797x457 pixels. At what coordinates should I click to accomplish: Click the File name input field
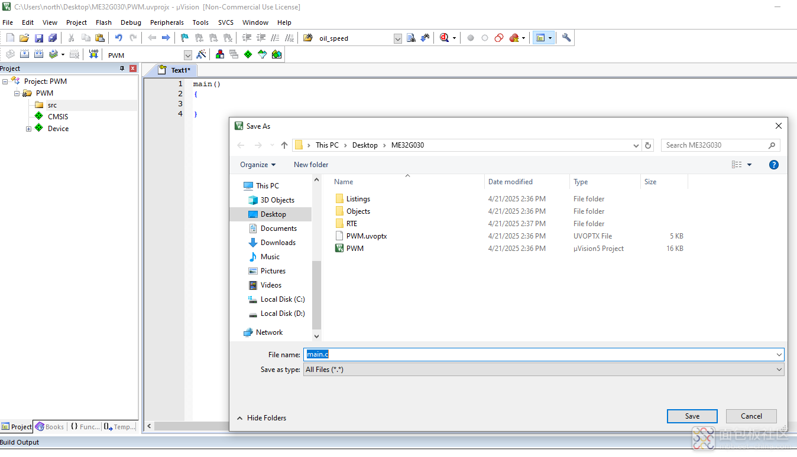click(543, 354)
